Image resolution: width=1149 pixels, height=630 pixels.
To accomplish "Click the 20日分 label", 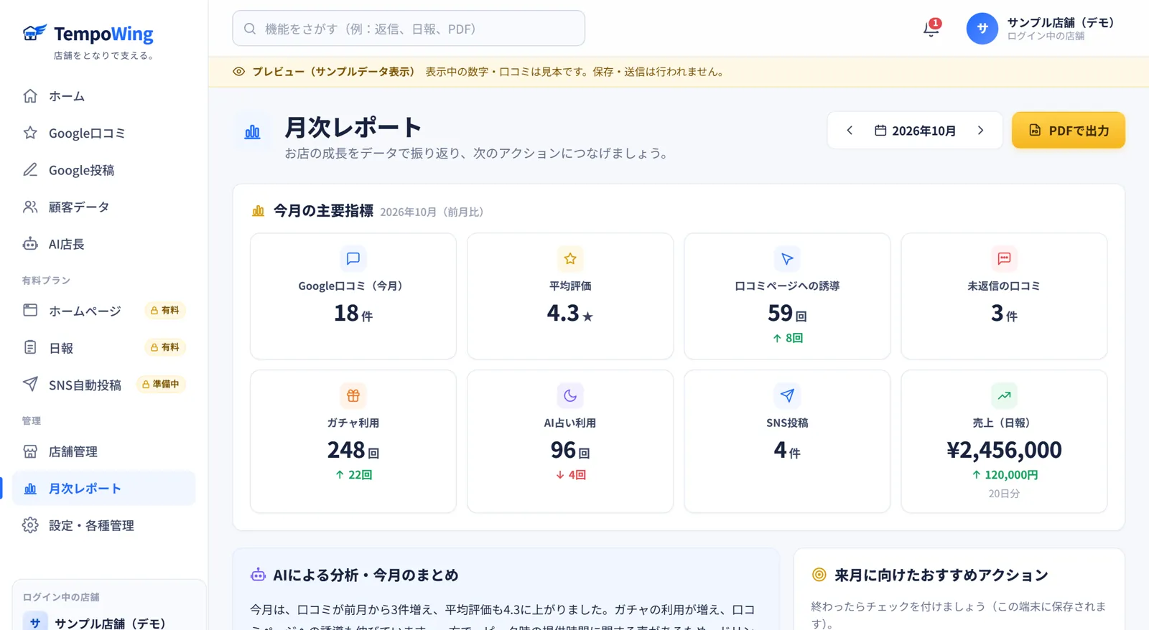I will 1004,494.
